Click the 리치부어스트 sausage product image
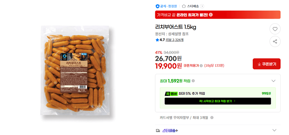 pos(75,70)
